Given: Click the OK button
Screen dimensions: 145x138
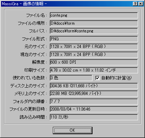Looking at the screenshot, I should click(x=73, y=130).
